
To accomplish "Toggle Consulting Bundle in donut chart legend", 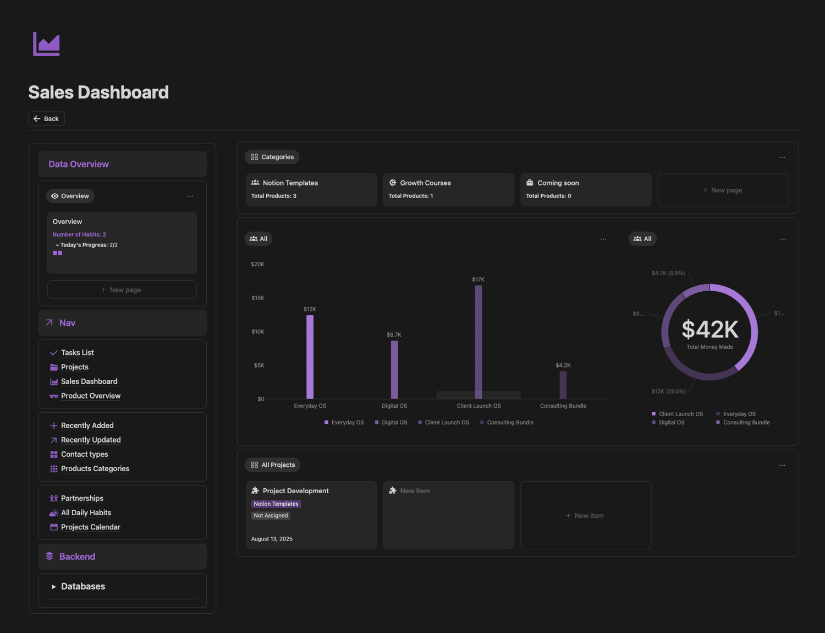I will (x=743, y=423).
